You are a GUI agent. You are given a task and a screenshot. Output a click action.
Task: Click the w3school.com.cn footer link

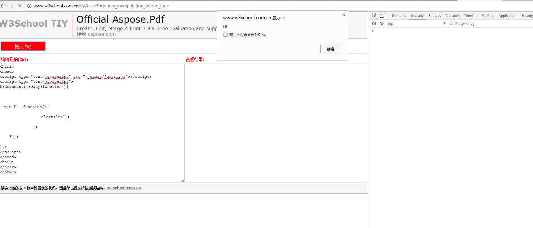124,188
